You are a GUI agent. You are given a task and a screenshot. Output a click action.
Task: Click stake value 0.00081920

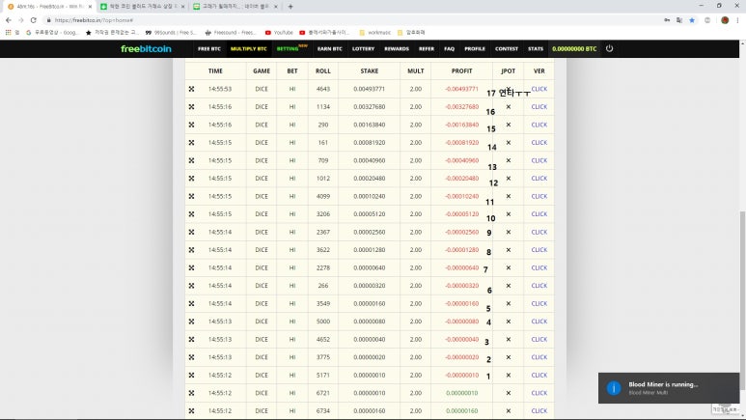tap(370, 142)
